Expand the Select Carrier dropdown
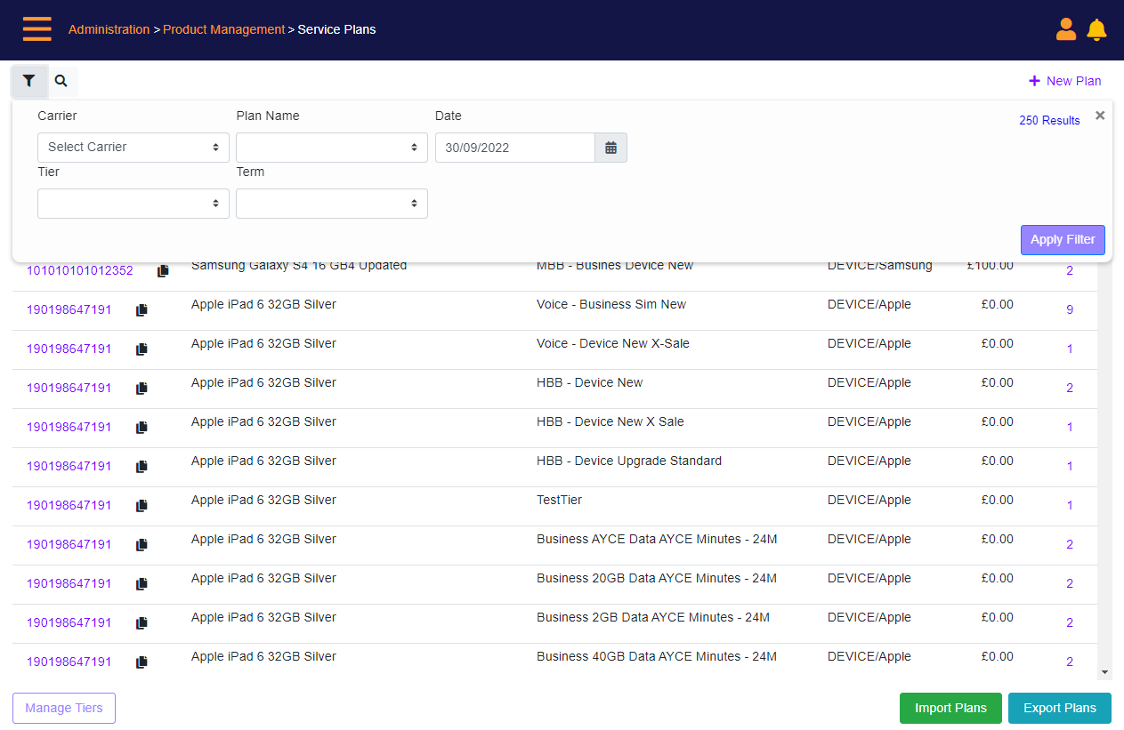This screenshot has width=1124, height=730. (x=133, y=148)
